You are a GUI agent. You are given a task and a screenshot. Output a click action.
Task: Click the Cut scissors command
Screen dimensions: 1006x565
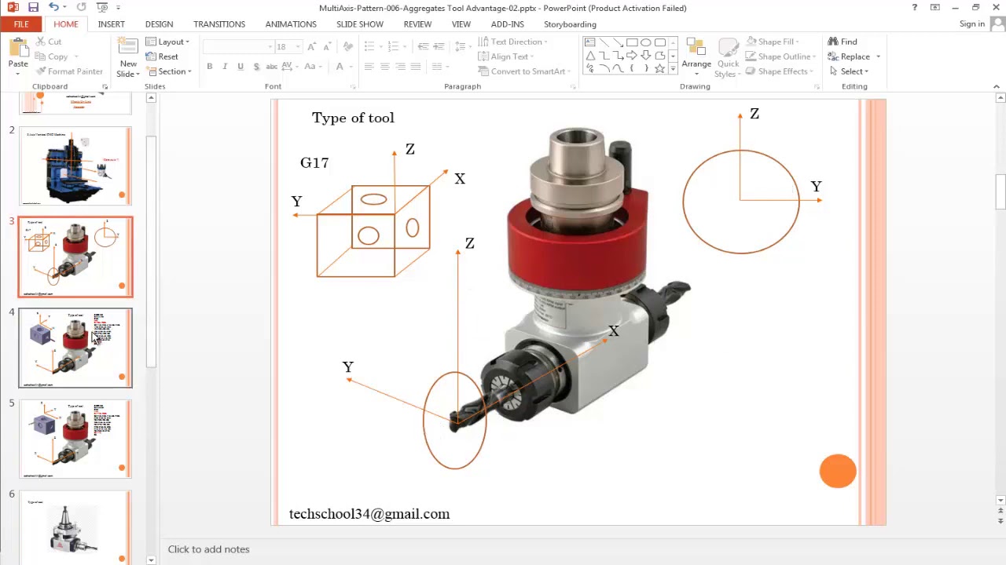tap(48, 42)
